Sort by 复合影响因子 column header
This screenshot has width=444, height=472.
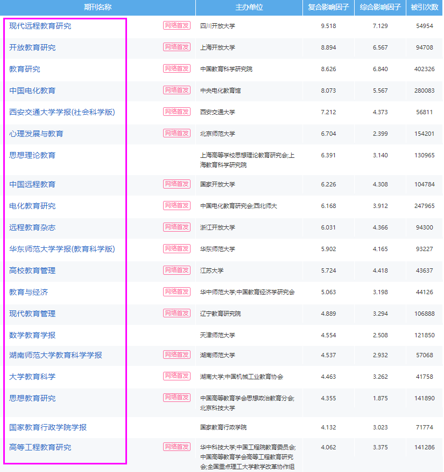point(329,7)
